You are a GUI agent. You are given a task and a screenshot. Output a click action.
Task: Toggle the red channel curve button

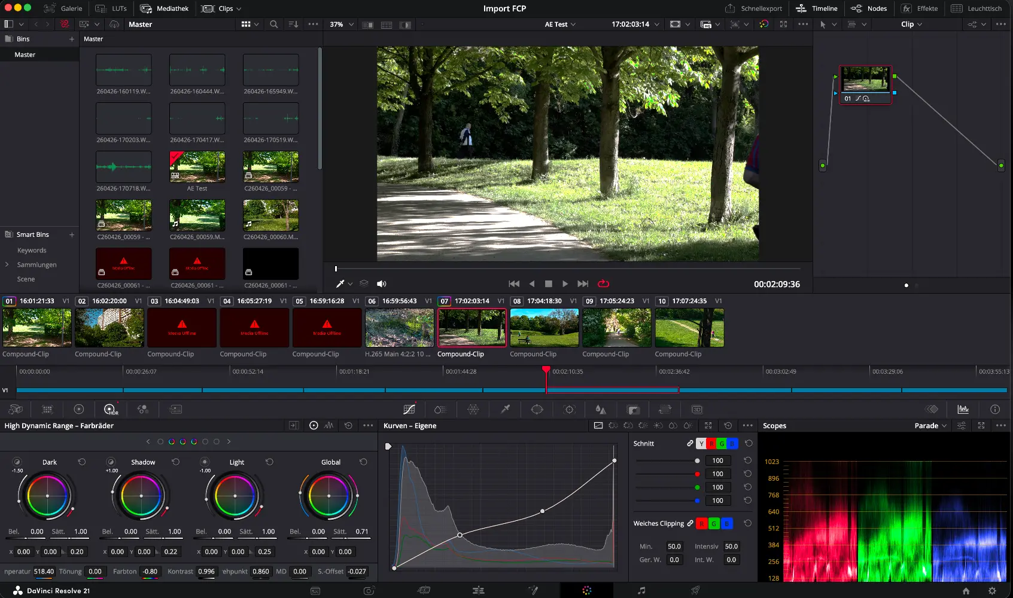tap(711, 444)
